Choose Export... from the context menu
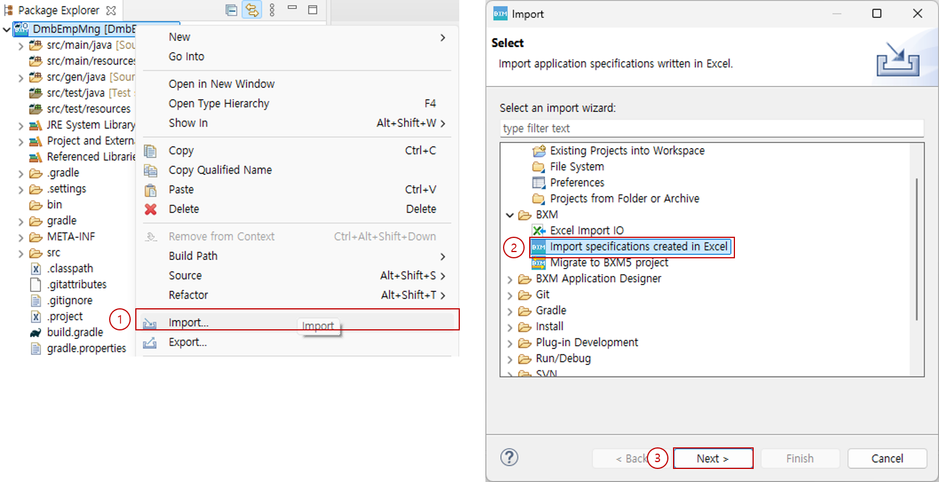 click(x=297, y=342)
